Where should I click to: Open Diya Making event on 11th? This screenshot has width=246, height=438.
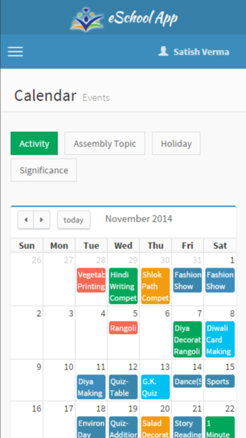[91, 387]
